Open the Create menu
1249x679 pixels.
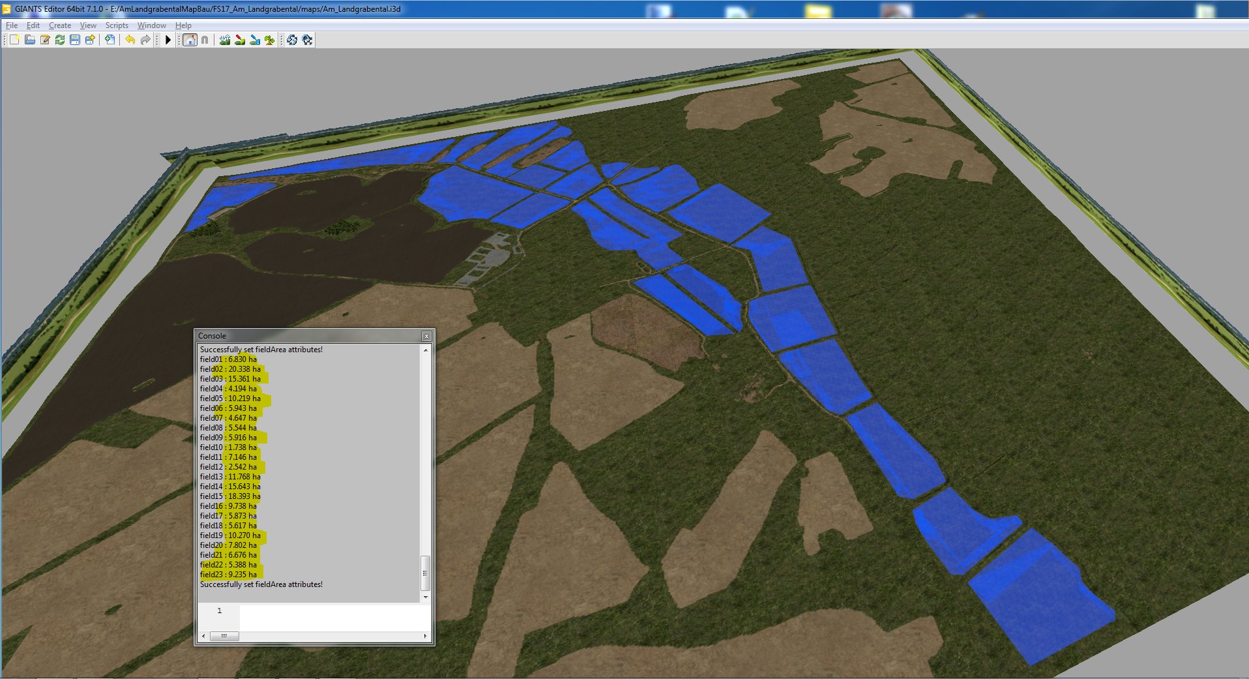[x=60, y=25]
